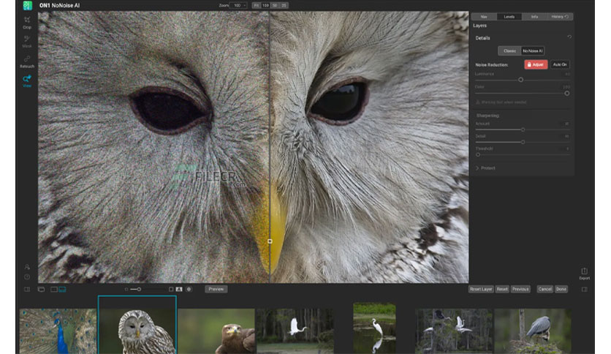Expand the Protect section
611x354 pixels.
point(485,168)
